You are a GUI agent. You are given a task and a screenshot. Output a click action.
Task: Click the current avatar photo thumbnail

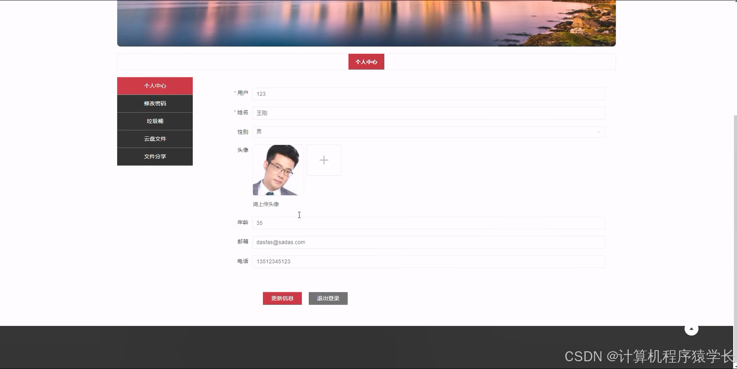click(278, 169)
